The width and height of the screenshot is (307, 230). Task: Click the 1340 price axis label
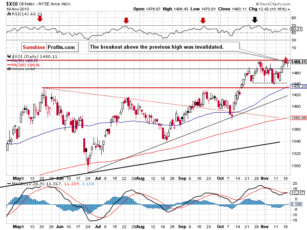[x=296, y=141]
